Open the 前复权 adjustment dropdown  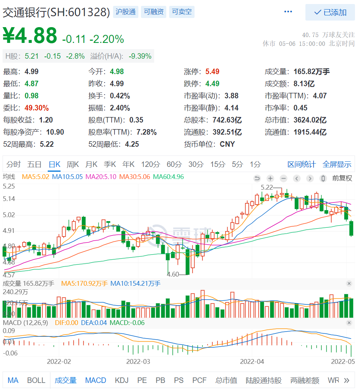tap(342, 178)
